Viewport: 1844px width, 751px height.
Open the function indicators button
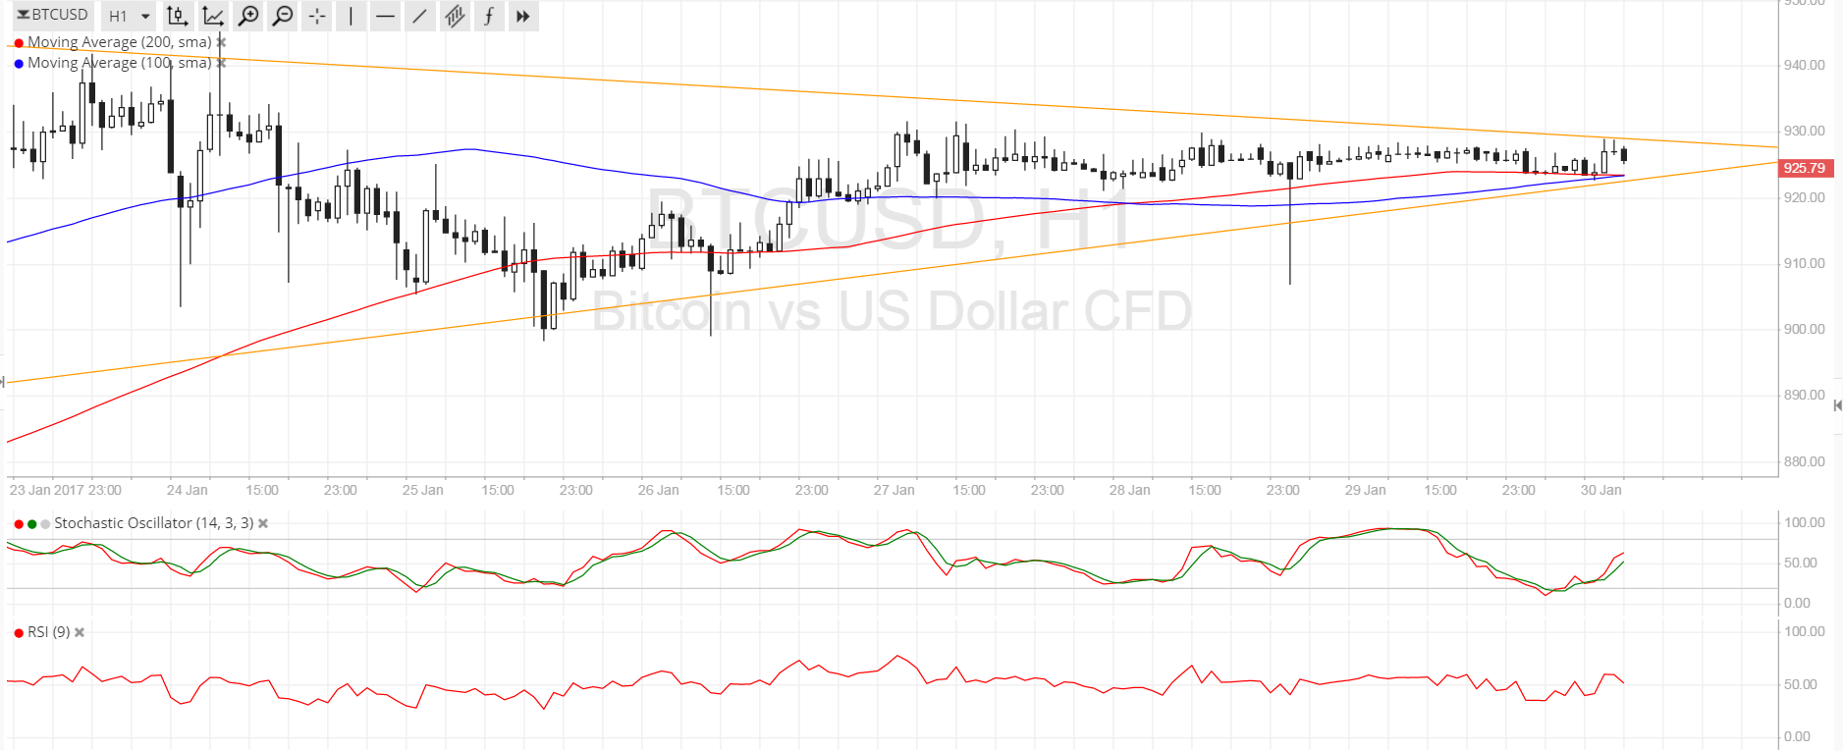[488, 16]
